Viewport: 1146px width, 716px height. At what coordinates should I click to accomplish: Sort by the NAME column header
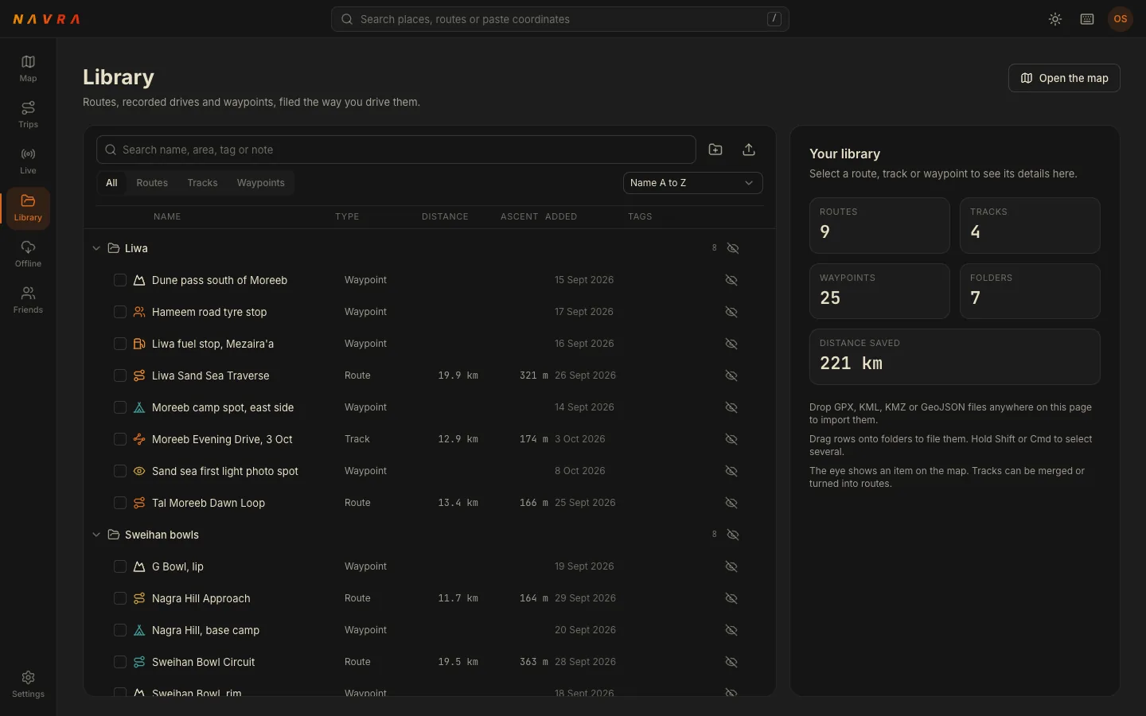point(167,216)
